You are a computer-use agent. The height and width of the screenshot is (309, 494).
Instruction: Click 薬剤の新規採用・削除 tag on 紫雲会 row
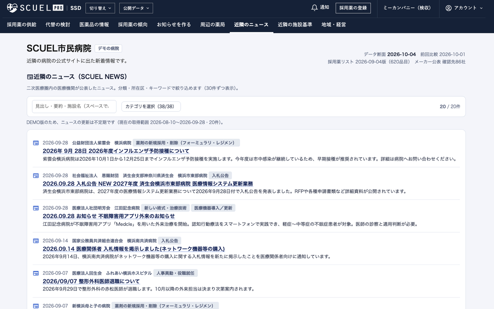click(x=186, y=143)
